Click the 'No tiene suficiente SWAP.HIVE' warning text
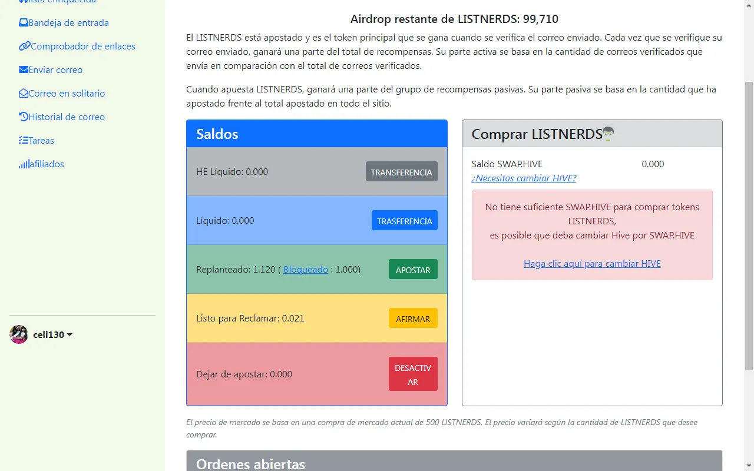 point(592,221)
